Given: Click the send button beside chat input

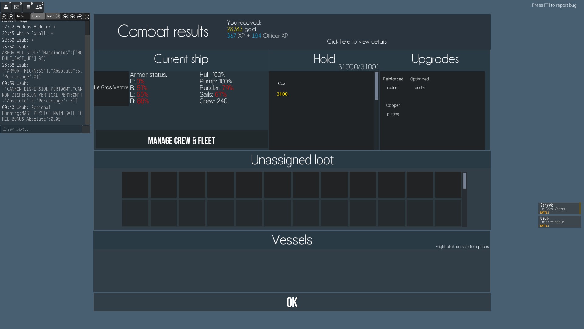Looking at the screenshot, I should (86, 129).
